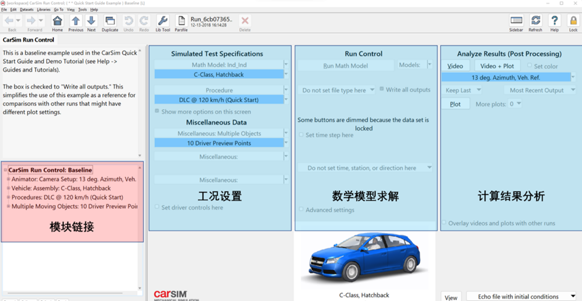Open Keep Last dropdown
Viewport: 582px width, 301px height.
pos(462,90)
